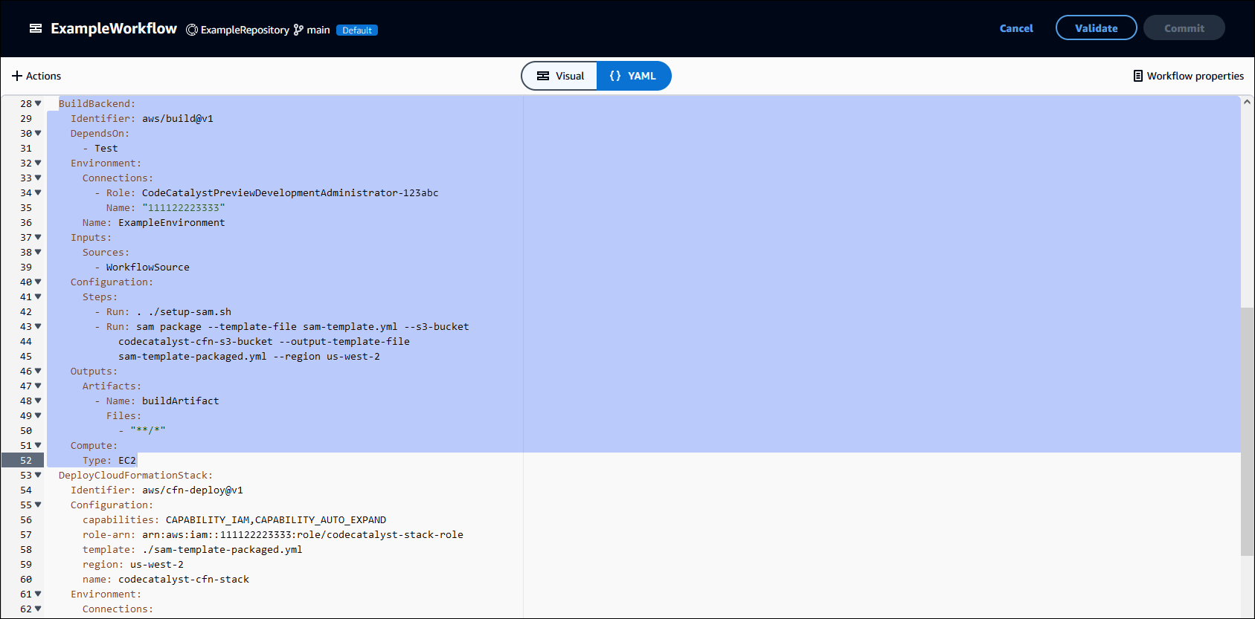Click the scroll-up arrow in editor
Image resolution: width=1255 pixels, height=619 pixels.
point(1247,103)
